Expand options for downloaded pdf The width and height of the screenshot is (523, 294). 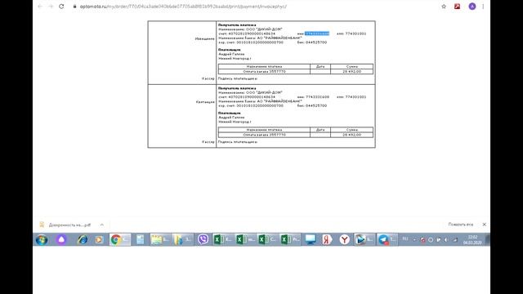tap(101, 225)
